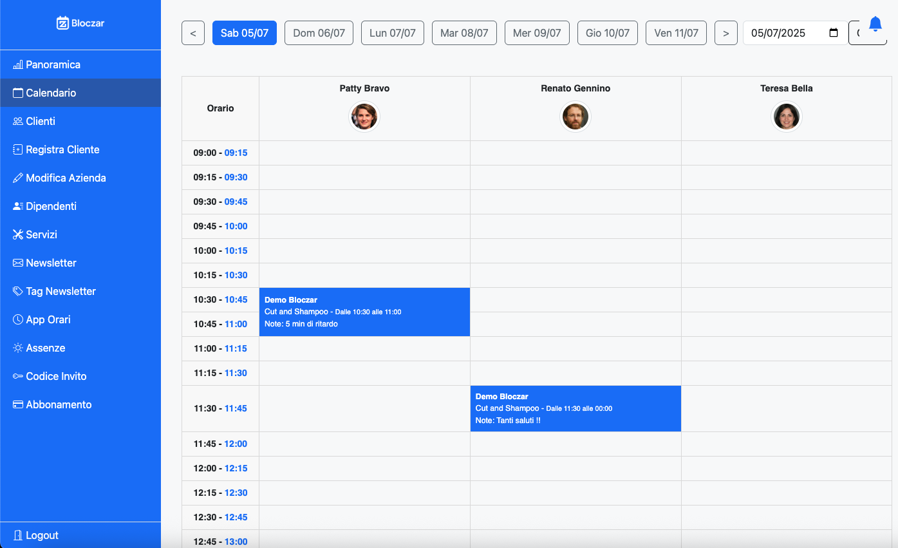Click the Logout door icon
Viewport: 898px width, 548px height.
click(x=18, y=535)
